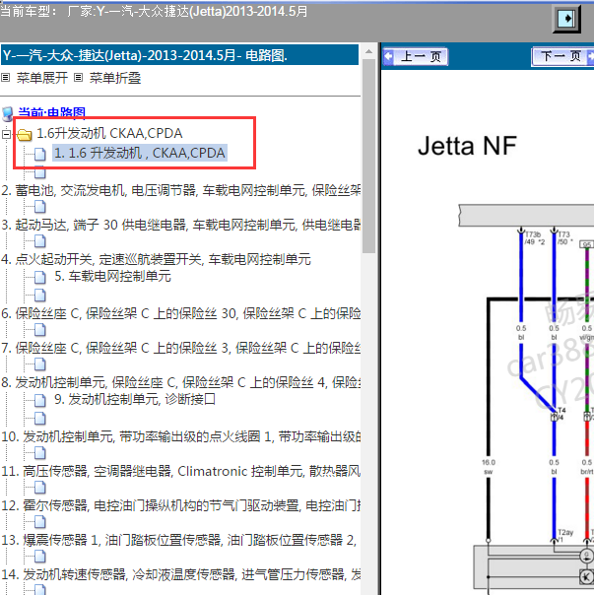Select folder label 1.6升发动机 CKAA,CPDA
This screenshot has width=594, height=595.
coord(109,134)
